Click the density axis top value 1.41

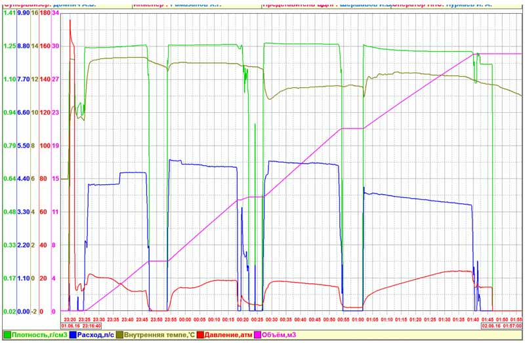[9, 12]
